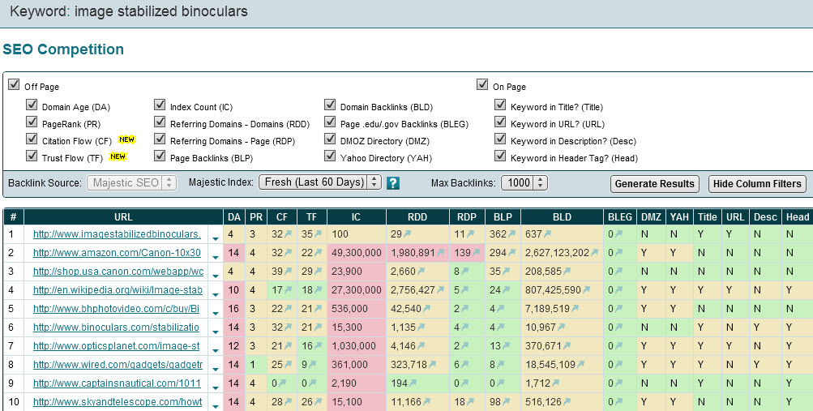Open the skyandtelescope.com howt link
This screenshot has width=813, height=411.
pyautogui.click(x=118, y=401)
